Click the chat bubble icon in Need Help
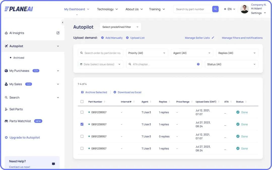Viewport: 272px width, 170px height. click(53, 164)
